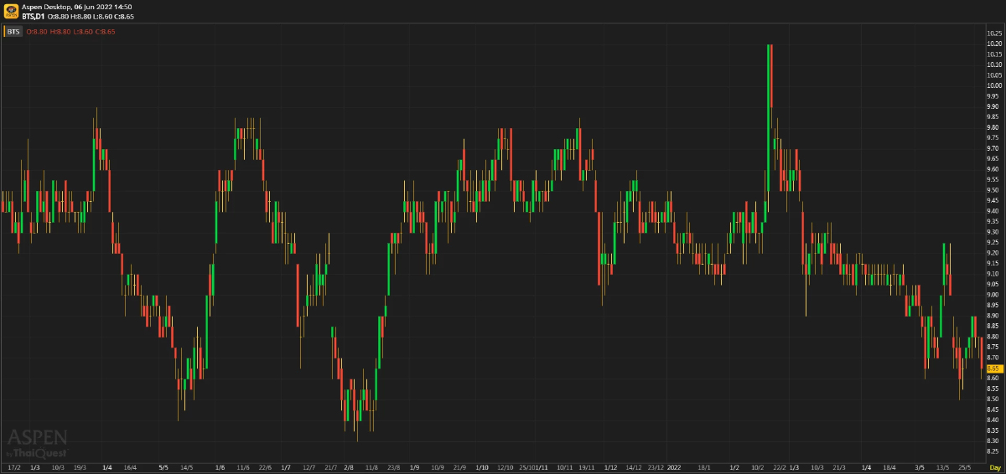Click the 8.75 price axis label
This screenshot has width=1006, height=474.
pyautogui.click(x=994, y=347)
